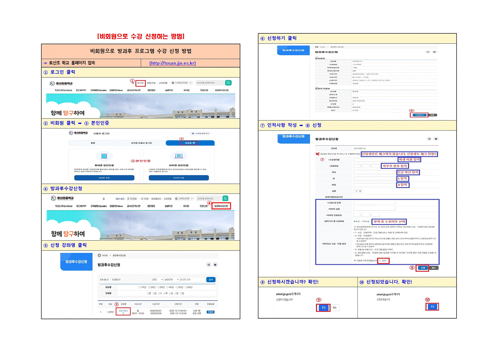This screenshot has width=498, height=352.
Task: Click the tosan.jje.es.kr homepage link
Action: pyautogui.click(x=173, y=63)
